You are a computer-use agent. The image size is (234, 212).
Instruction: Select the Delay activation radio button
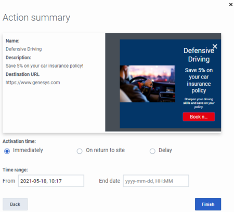tap(152, 151)
